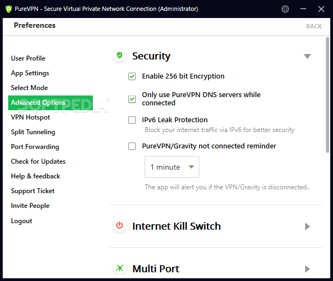Viewport: 333px width, 281px height.
Task: Open the 1 minute reminder dropdown
Action: (x=172, y=167)
